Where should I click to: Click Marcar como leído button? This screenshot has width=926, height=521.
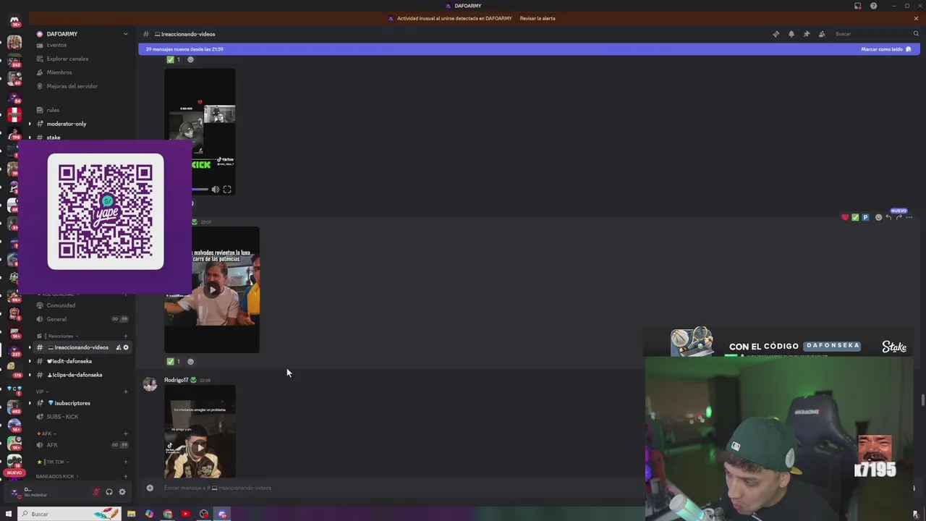pyautogui.click(x=885, y=49)
